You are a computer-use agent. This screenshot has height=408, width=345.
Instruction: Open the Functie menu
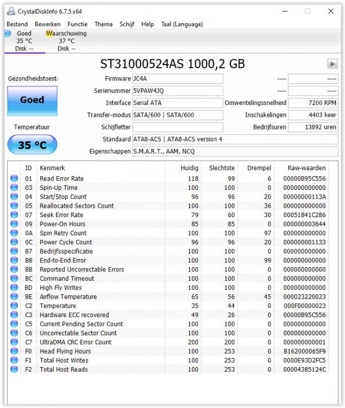click(77, 24)
